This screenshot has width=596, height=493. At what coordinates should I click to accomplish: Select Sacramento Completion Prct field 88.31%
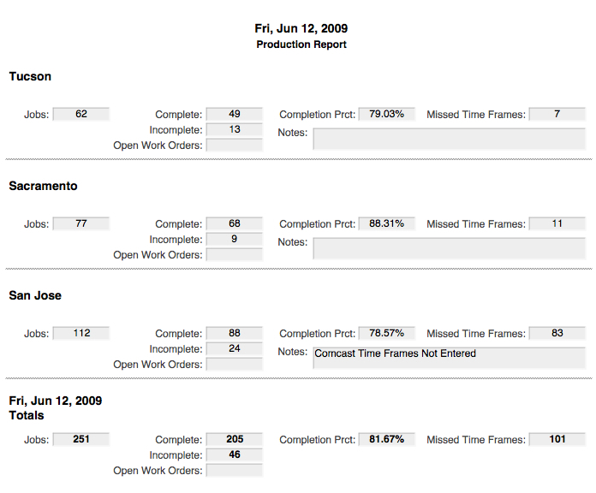pos(387,223)
